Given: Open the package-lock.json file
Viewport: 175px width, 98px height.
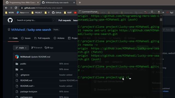Looking at the screenshot, I should tap(29, 92).
